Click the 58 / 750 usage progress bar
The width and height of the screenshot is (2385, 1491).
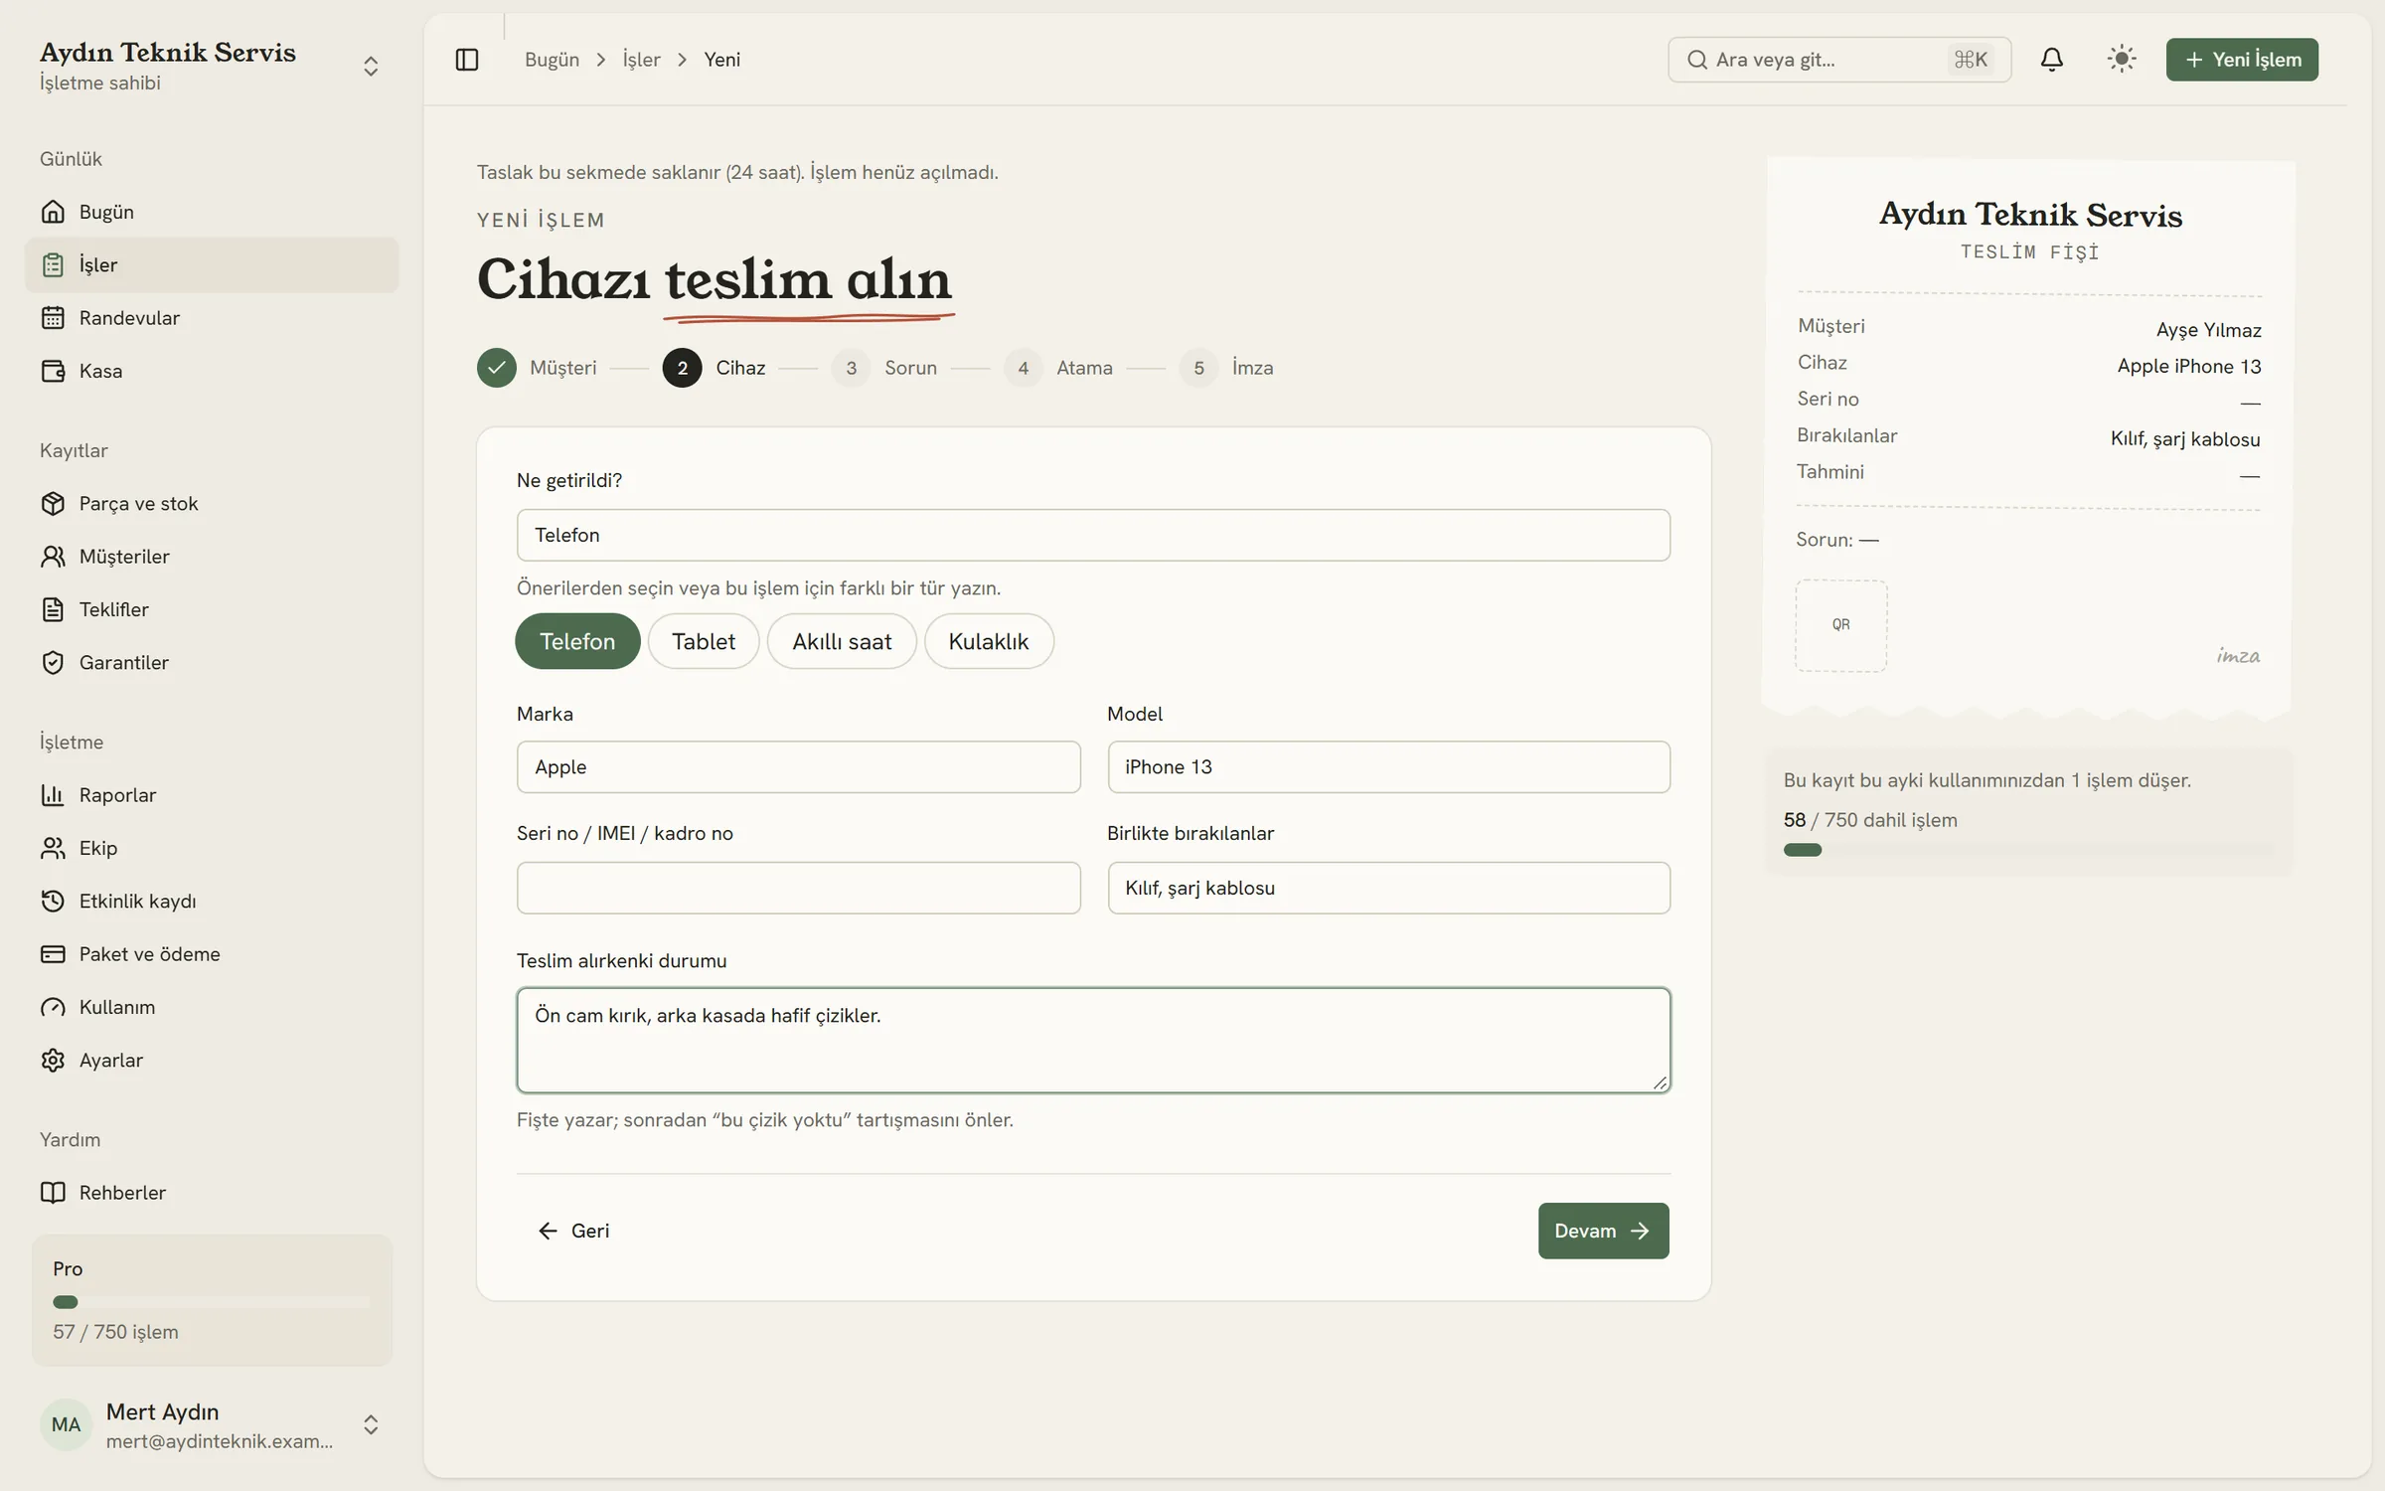2027,850
